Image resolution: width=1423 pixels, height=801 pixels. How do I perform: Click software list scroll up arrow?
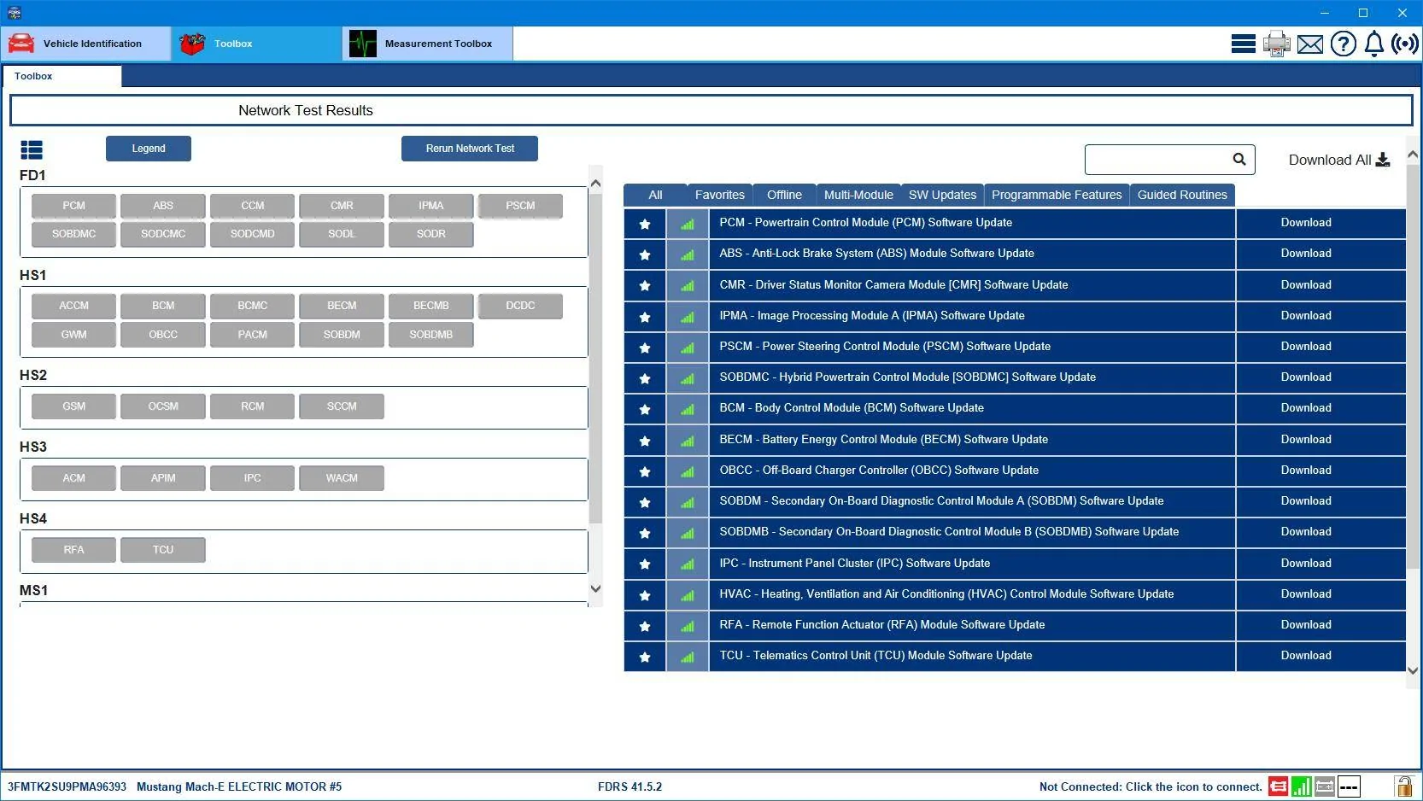tap(1413, 155)
